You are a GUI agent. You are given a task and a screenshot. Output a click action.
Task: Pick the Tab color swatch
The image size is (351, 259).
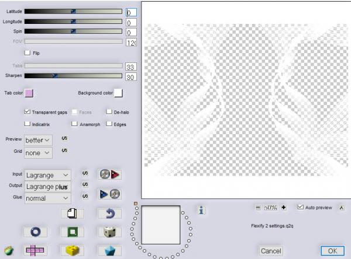(x=29, y=93)
